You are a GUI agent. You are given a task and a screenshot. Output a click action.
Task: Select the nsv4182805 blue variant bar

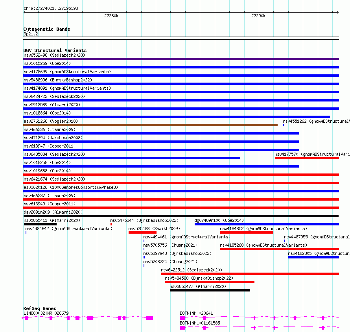[313, 257]
